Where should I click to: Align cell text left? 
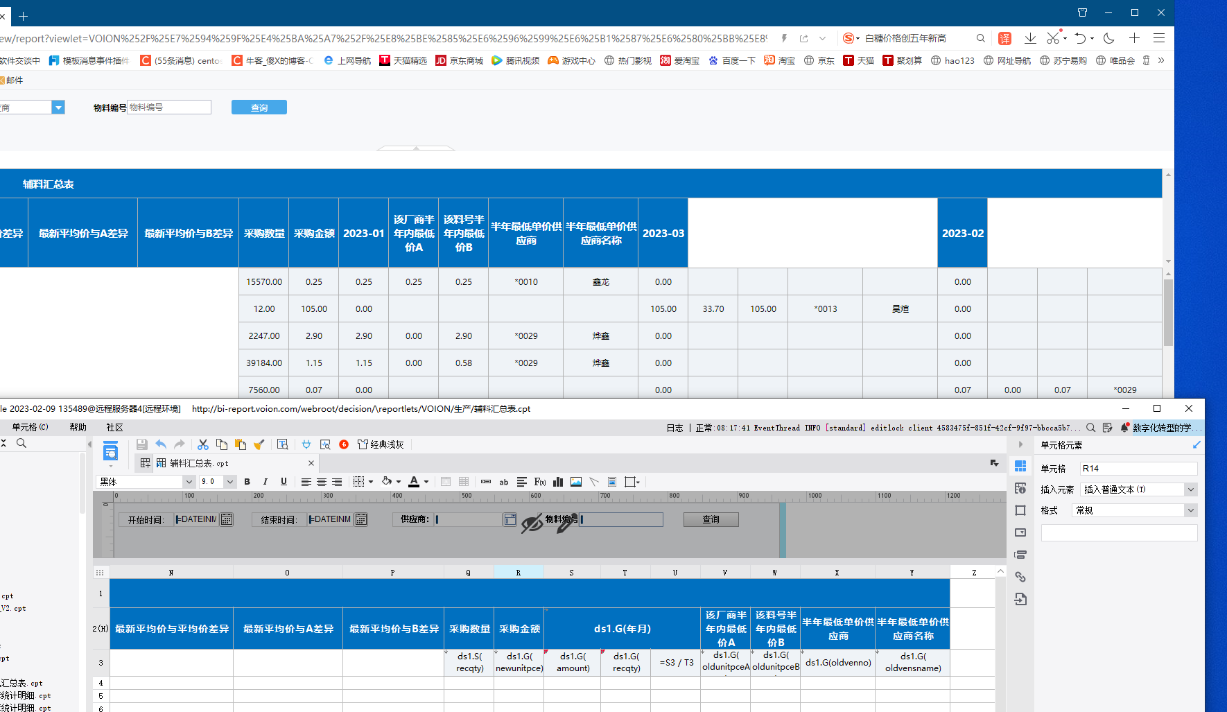pos(306,482)
